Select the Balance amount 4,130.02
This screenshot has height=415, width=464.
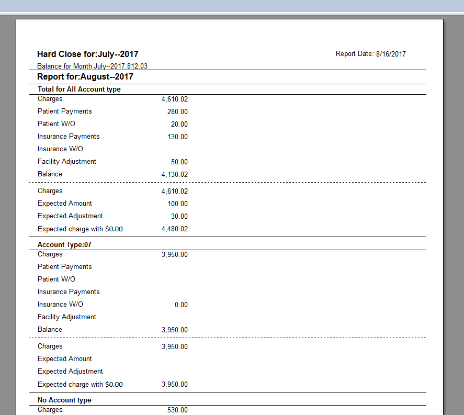coord(174,175)
